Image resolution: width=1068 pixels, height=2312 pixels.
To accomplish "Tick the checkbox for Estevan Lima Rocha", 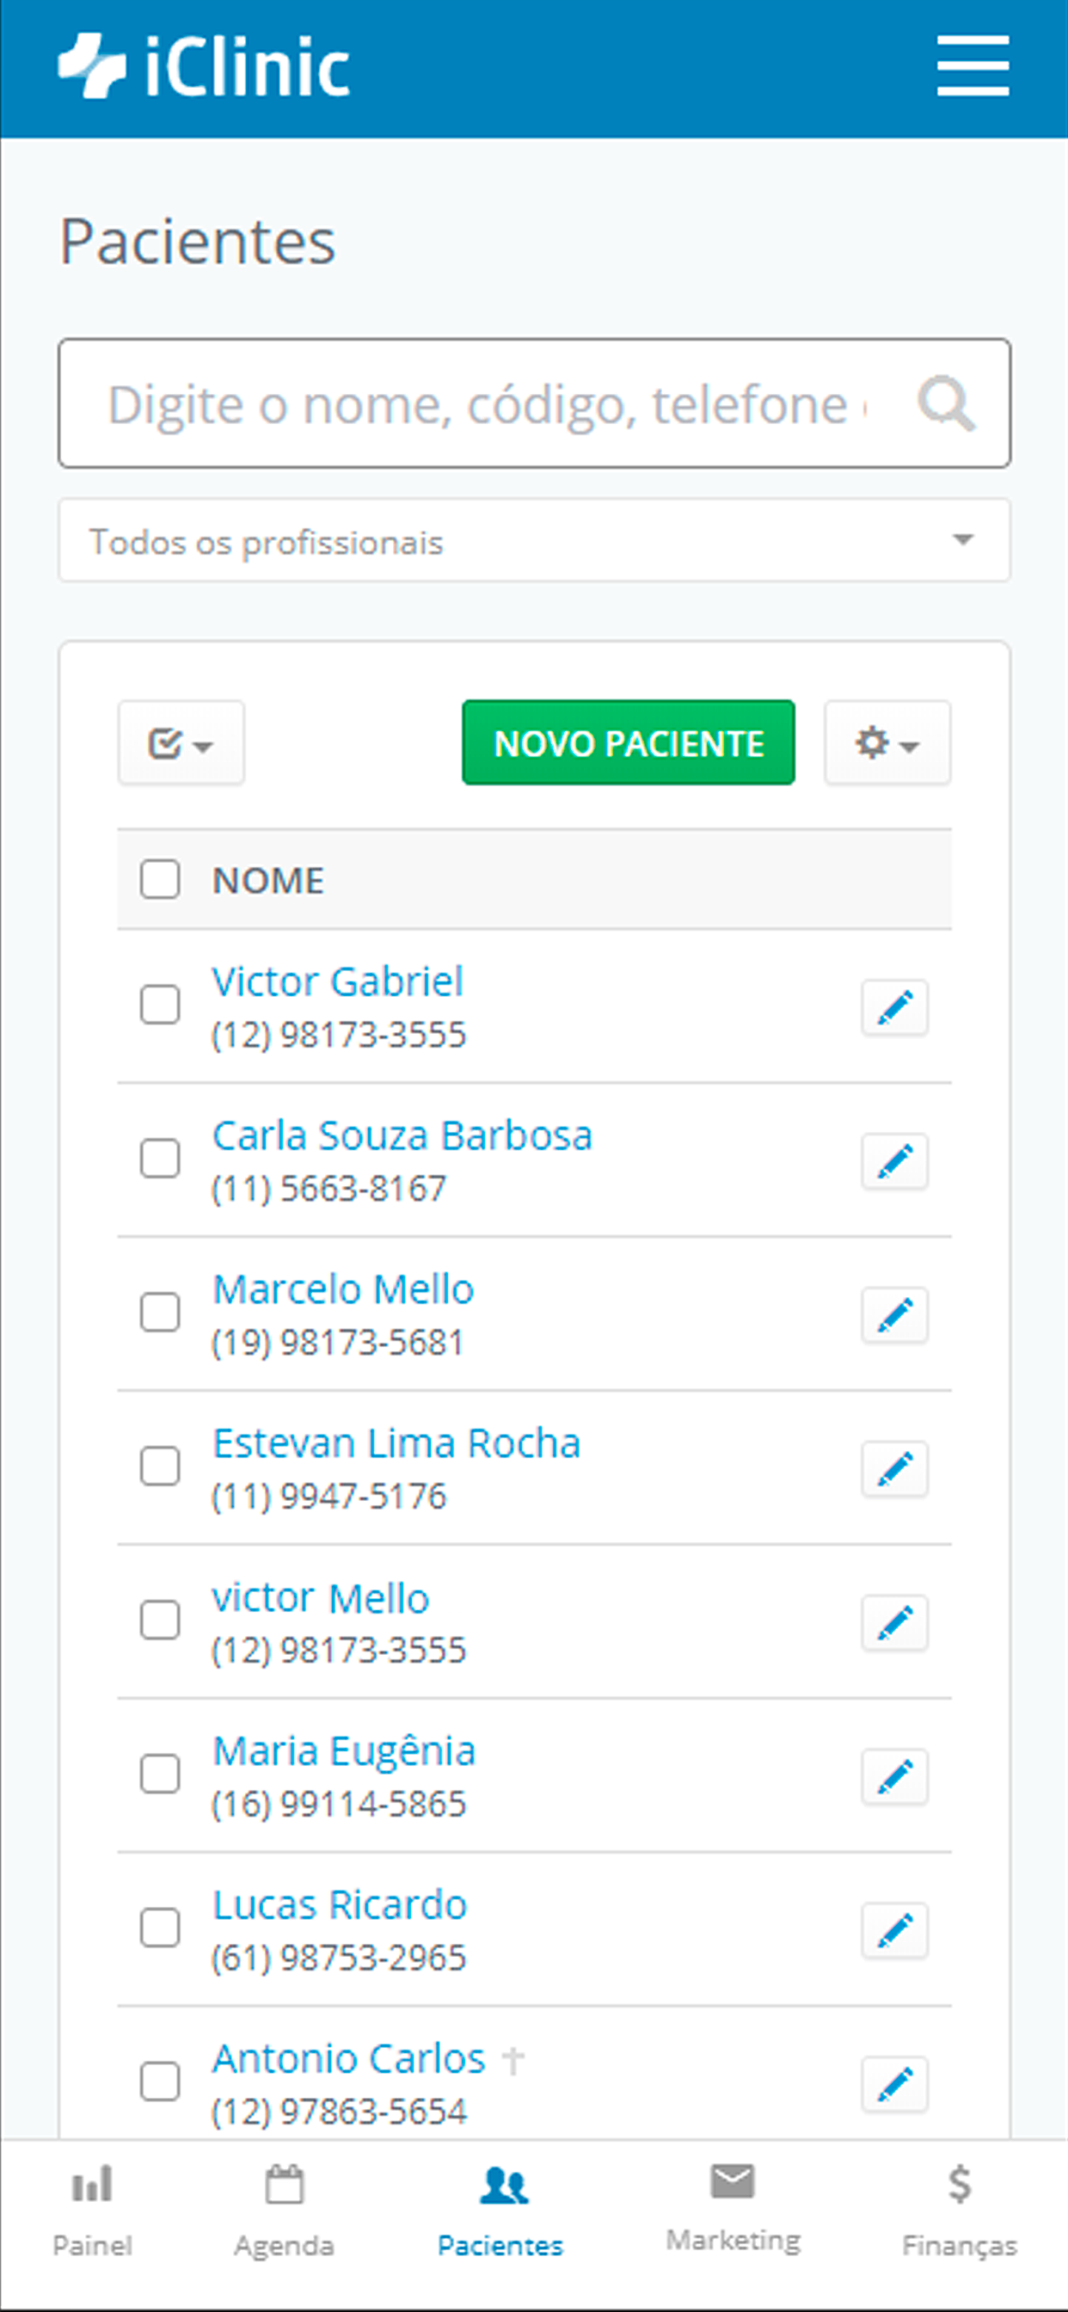I will 160,1466.
